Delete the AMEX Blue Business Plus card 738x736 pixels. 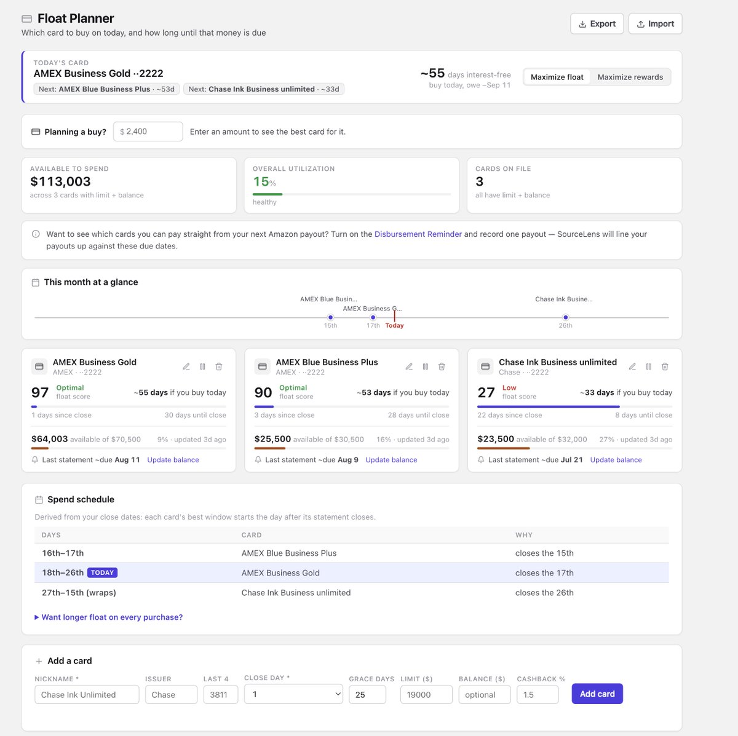442,366
